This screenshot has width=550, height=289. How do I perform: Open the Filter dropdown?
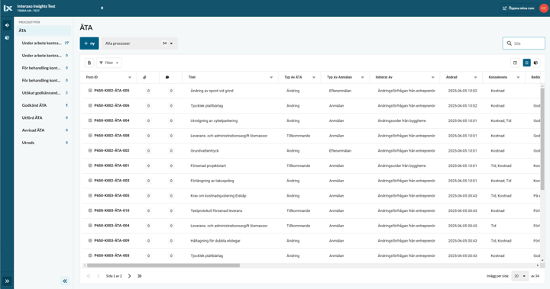pyautogui.click(x=109, y=63)
